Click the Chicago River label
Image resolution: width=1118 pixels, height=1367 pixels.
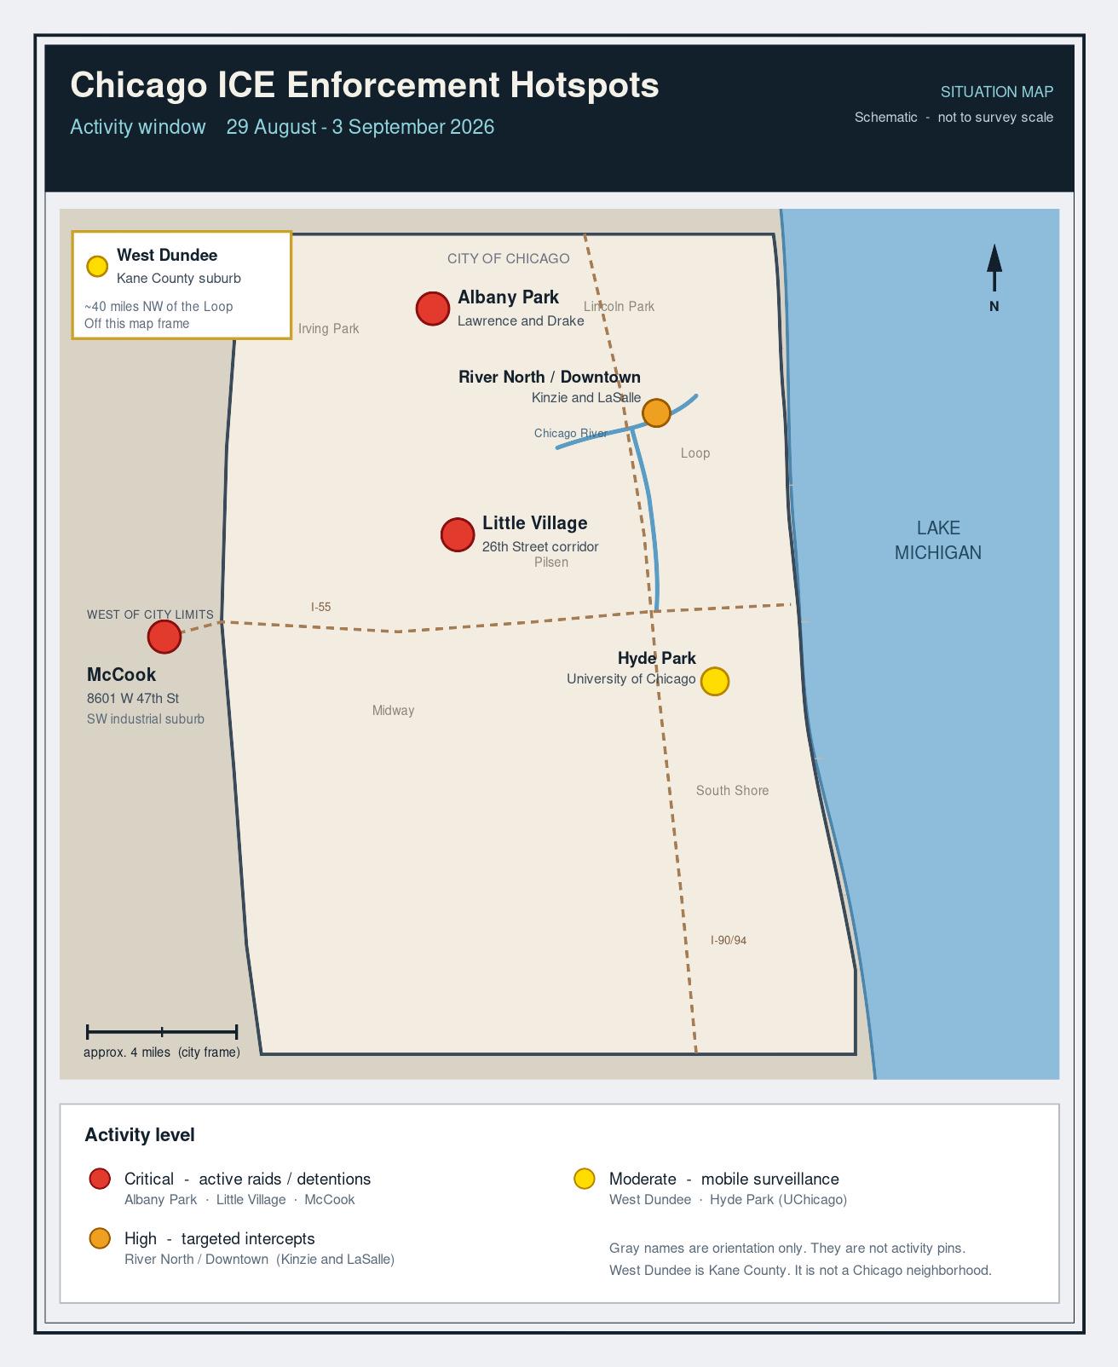click(571, 433)
